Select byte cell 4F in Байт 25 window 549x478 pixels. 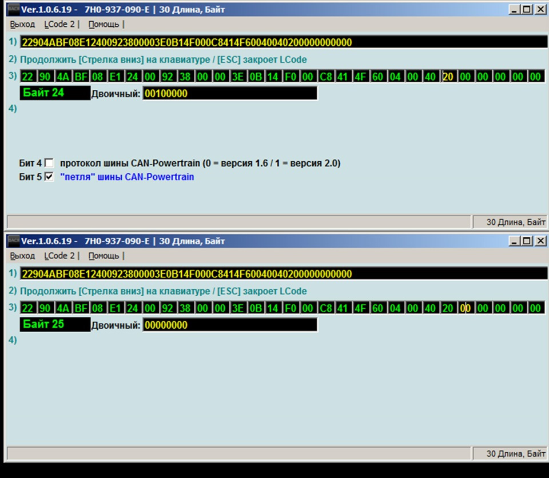(361, 308)
